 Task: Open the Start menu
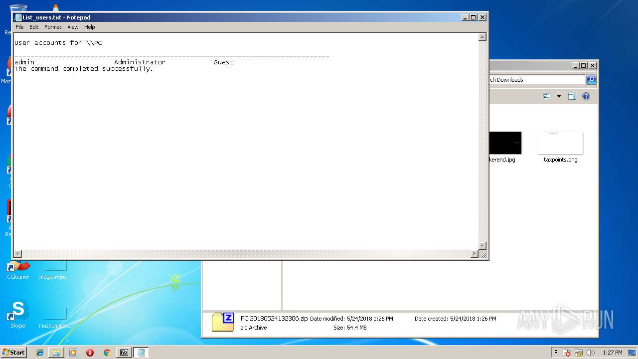pos(14,353)
